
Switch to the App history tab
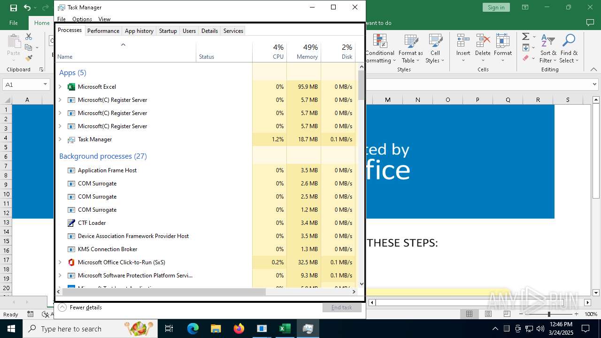click(x=139, y=31)
